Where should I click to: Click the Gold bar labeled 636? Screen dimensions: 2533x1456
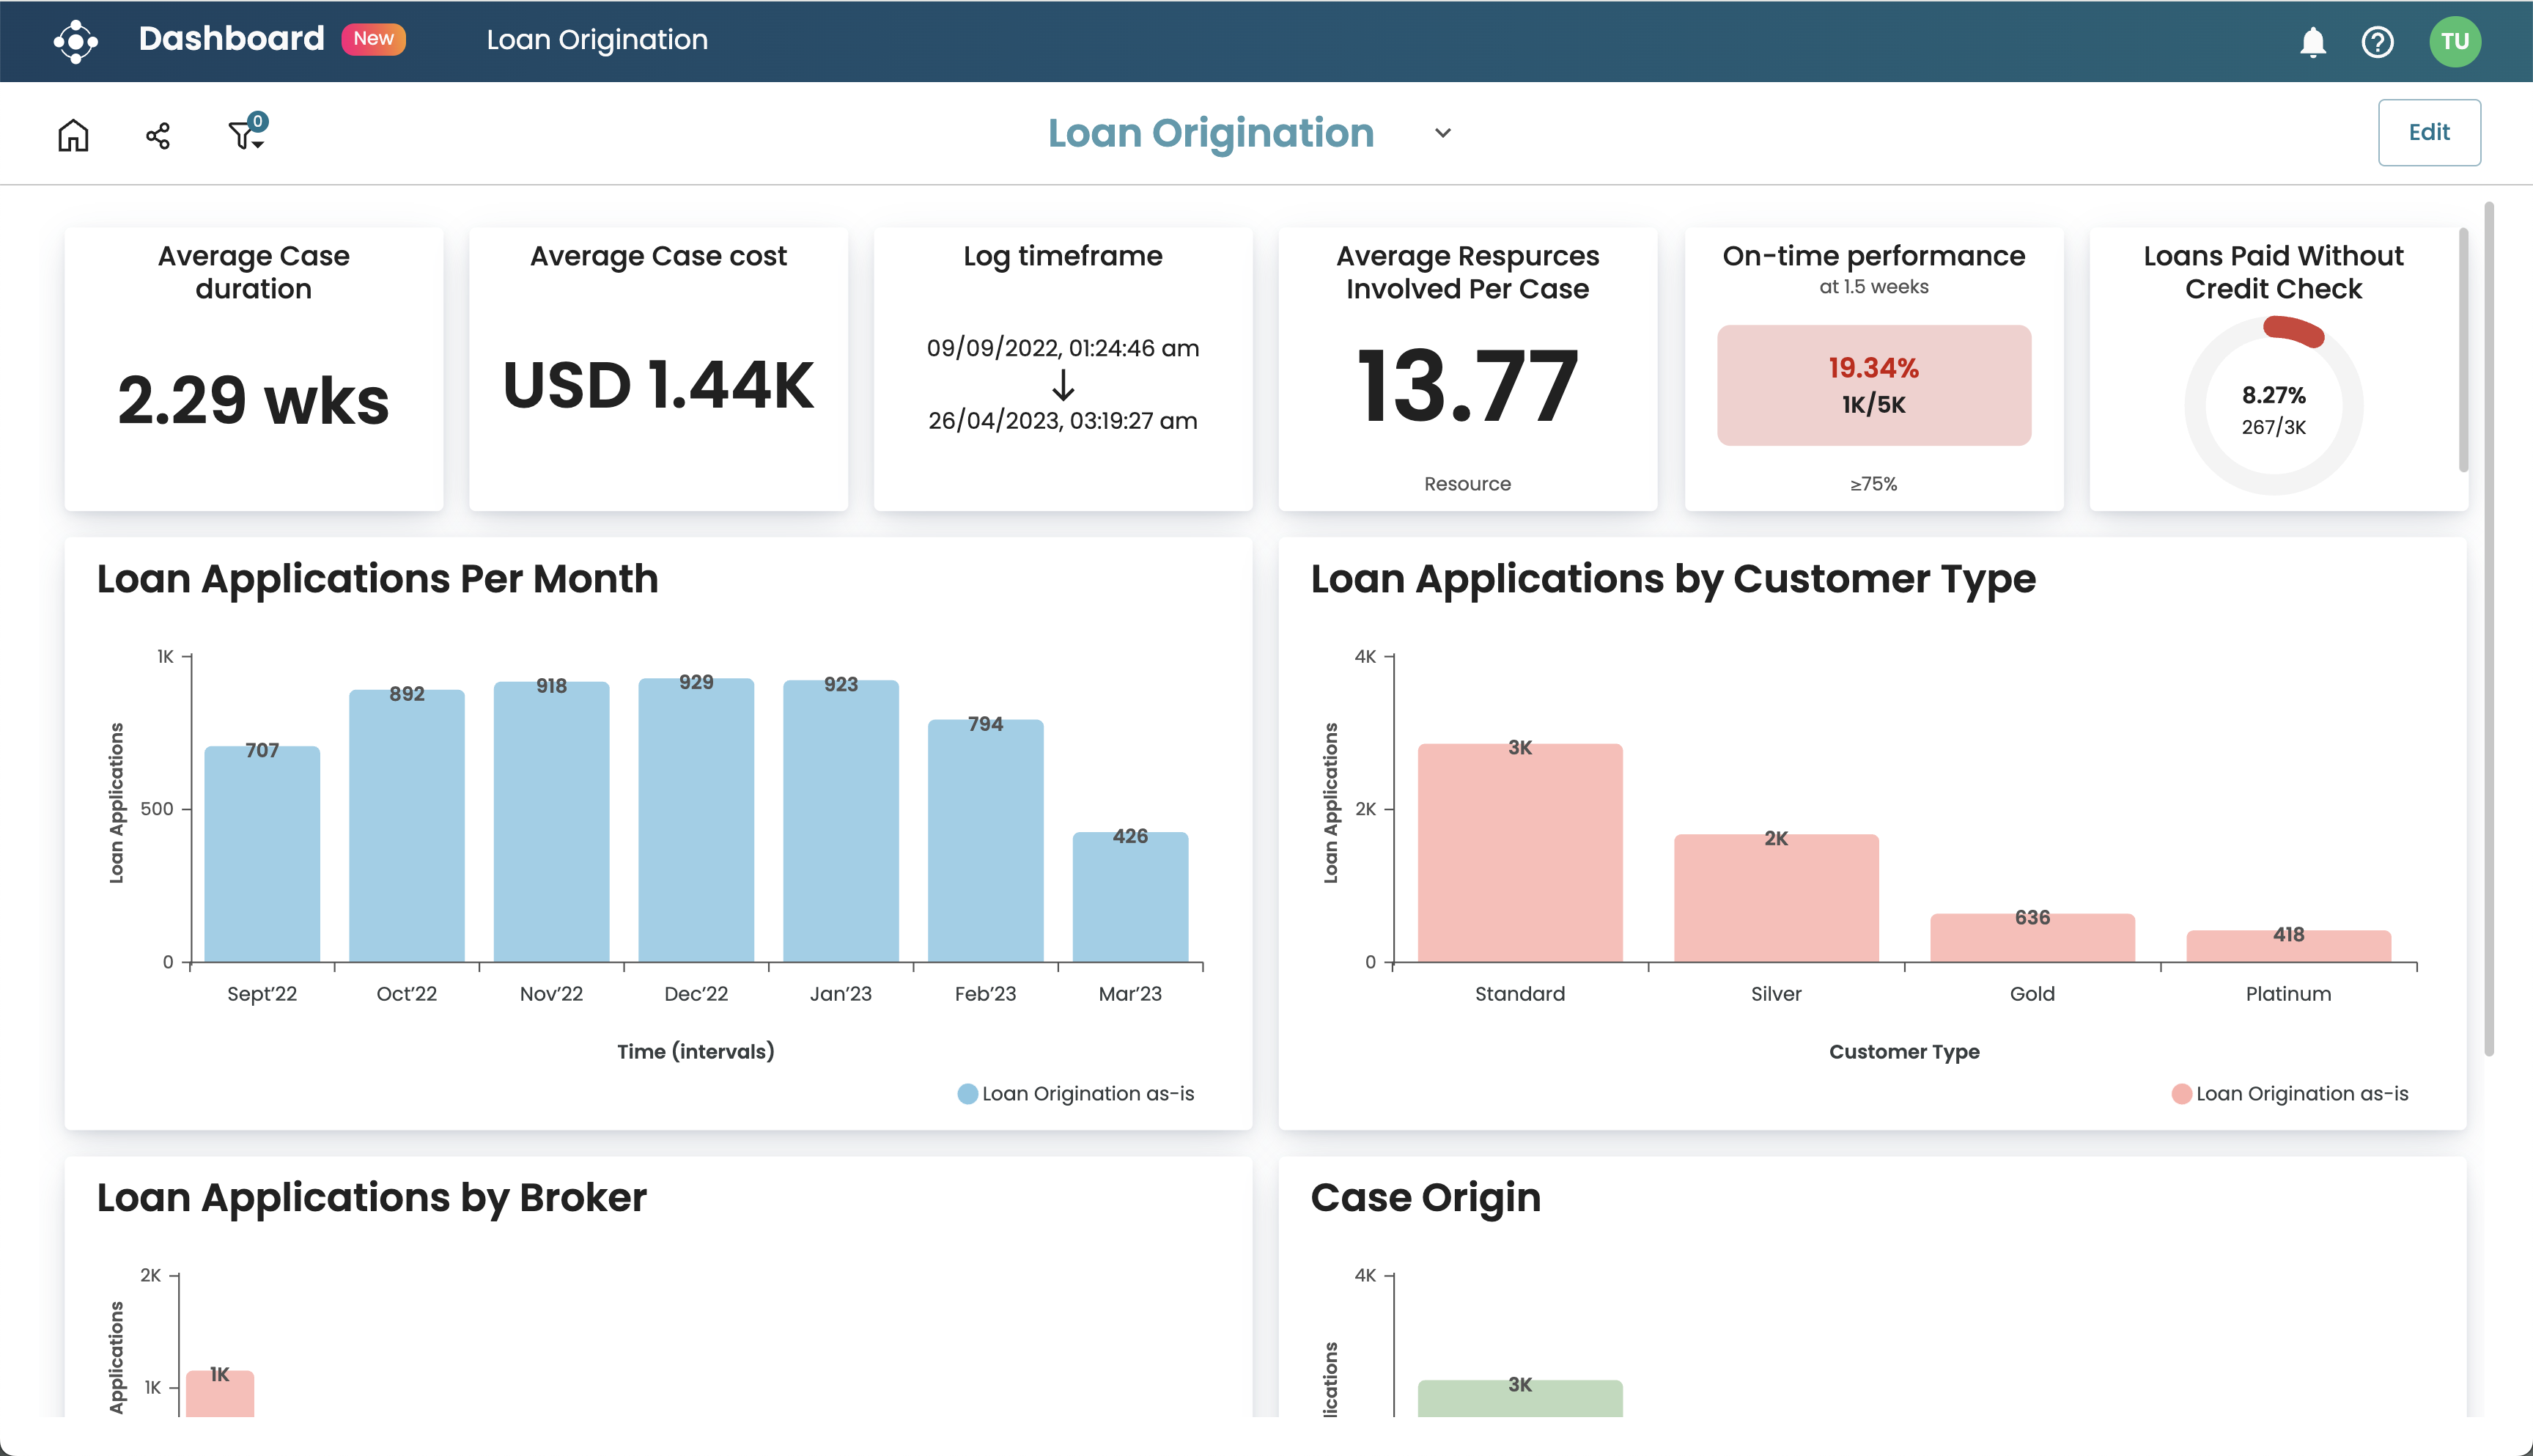click(2032, 938)
